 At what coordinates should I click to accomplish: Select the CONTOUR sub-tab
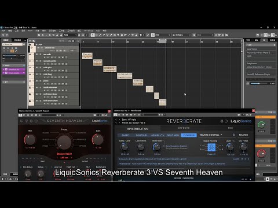pos(141,135)
